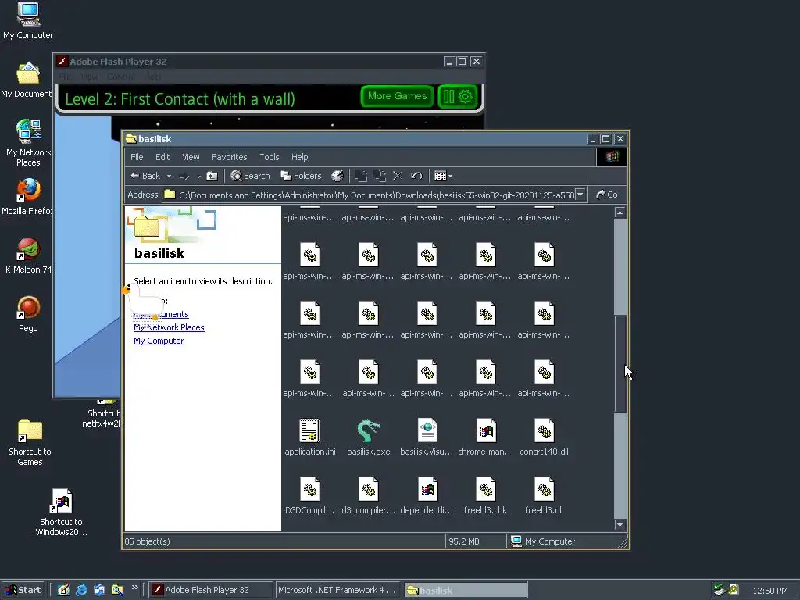Open the gear settings icon in Flash game
Image resolution: width=800 pixels, height=600 pixels.
pyautogui.click(x=466, y=96)
